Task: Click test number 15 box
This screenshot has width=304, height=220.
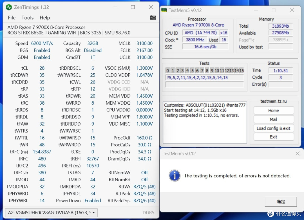Action: [x=242, y=71]
